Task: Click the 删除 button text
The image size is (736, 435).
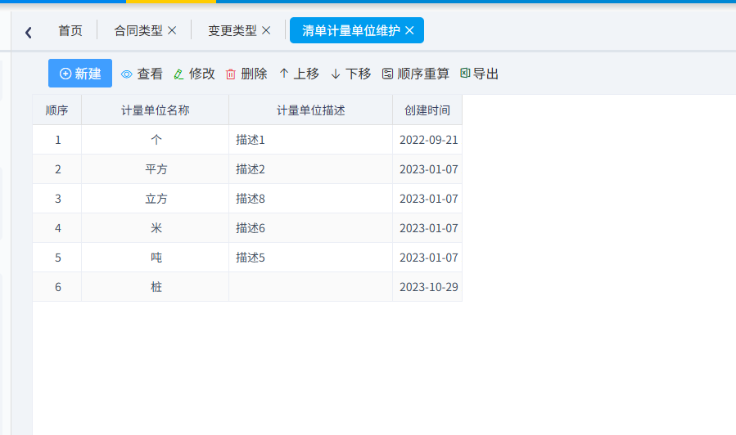Action: click(254, 74)
